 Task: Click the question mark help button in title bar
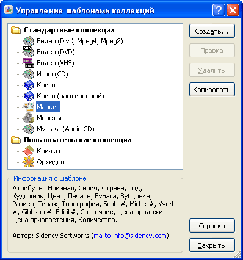(219, 10)
